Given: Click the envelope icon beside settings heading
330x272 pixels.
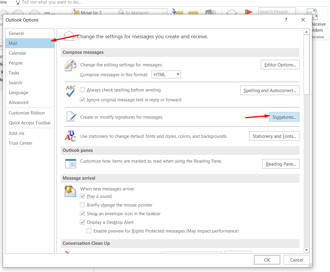Looking at the screenshot, I should click(x=69, y=36).
